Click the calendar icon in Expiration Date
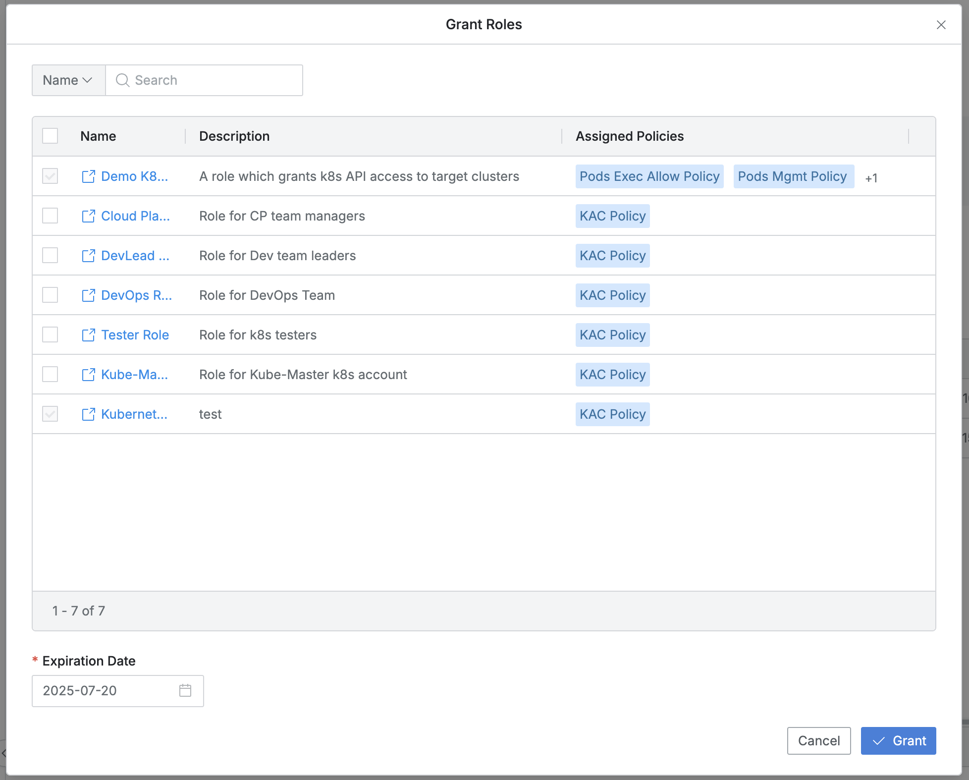 (185, 690)
